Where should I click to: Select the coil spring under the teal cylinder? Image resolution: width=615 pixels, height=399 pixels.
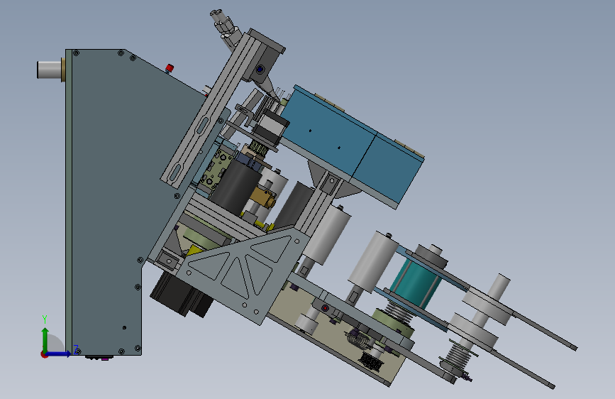click(399, 312)
